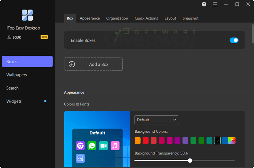Click the vertical scrollbar on the right

tap(253, 34)
